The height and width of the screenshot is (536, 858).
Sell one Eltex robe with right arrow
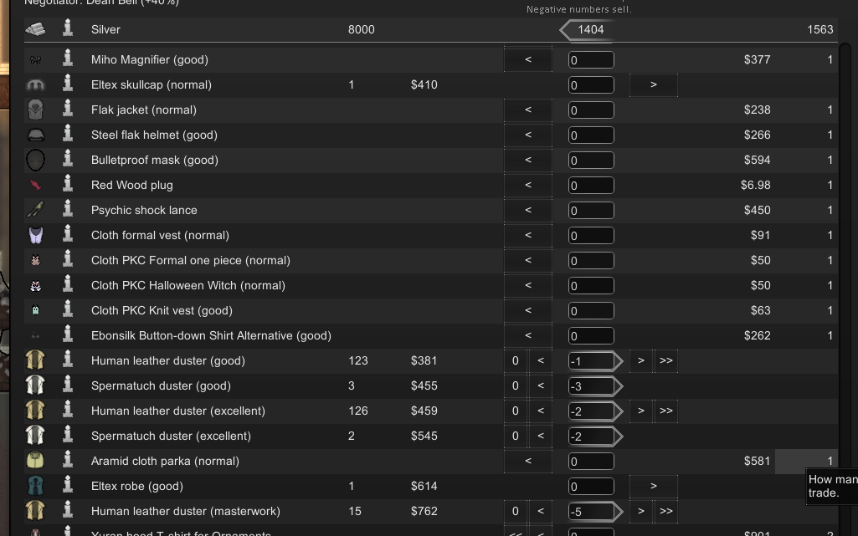pos(654,487)
